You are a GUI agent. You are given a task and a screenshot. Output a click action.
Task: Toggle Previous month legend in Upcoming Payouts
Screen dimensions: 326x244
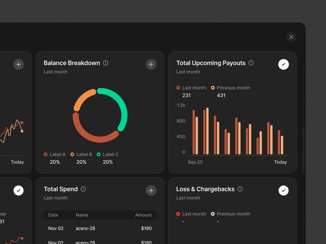point(213,88)
